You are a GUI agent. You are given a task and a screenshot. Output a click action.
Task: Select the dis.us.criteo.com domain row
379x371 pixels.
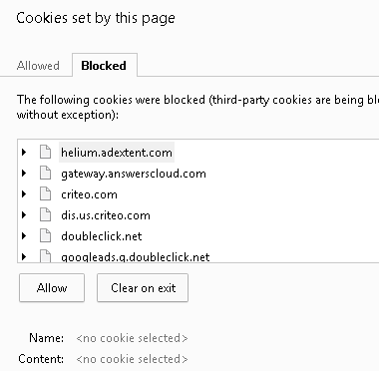click(106, 215)
